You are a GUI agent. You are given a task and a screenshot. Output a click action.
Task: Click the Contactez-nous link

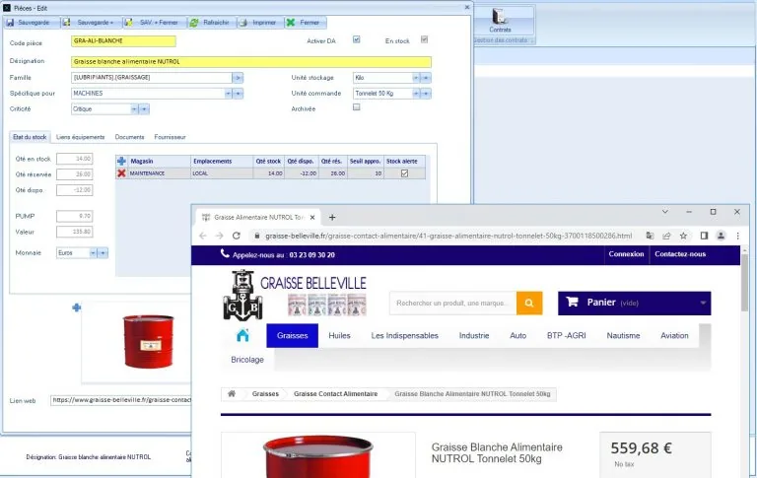point(680,254)
